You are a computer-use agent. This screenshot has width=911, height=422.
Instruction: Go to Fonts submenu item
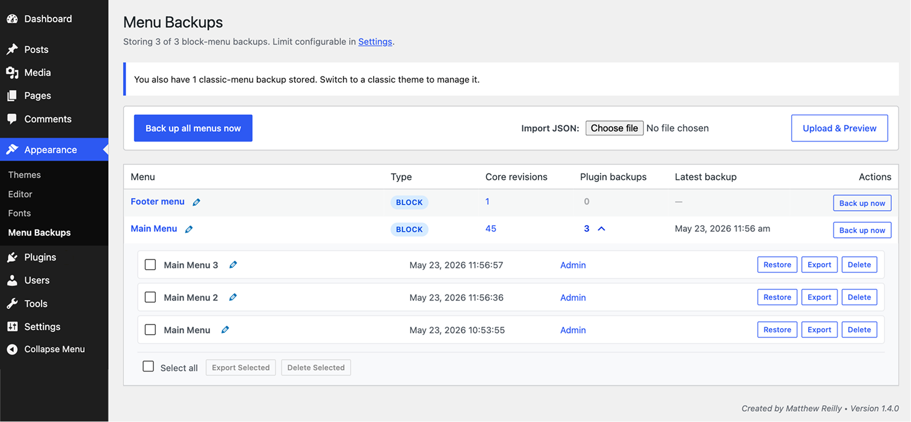pyautogui.click(x=19, y=213)
